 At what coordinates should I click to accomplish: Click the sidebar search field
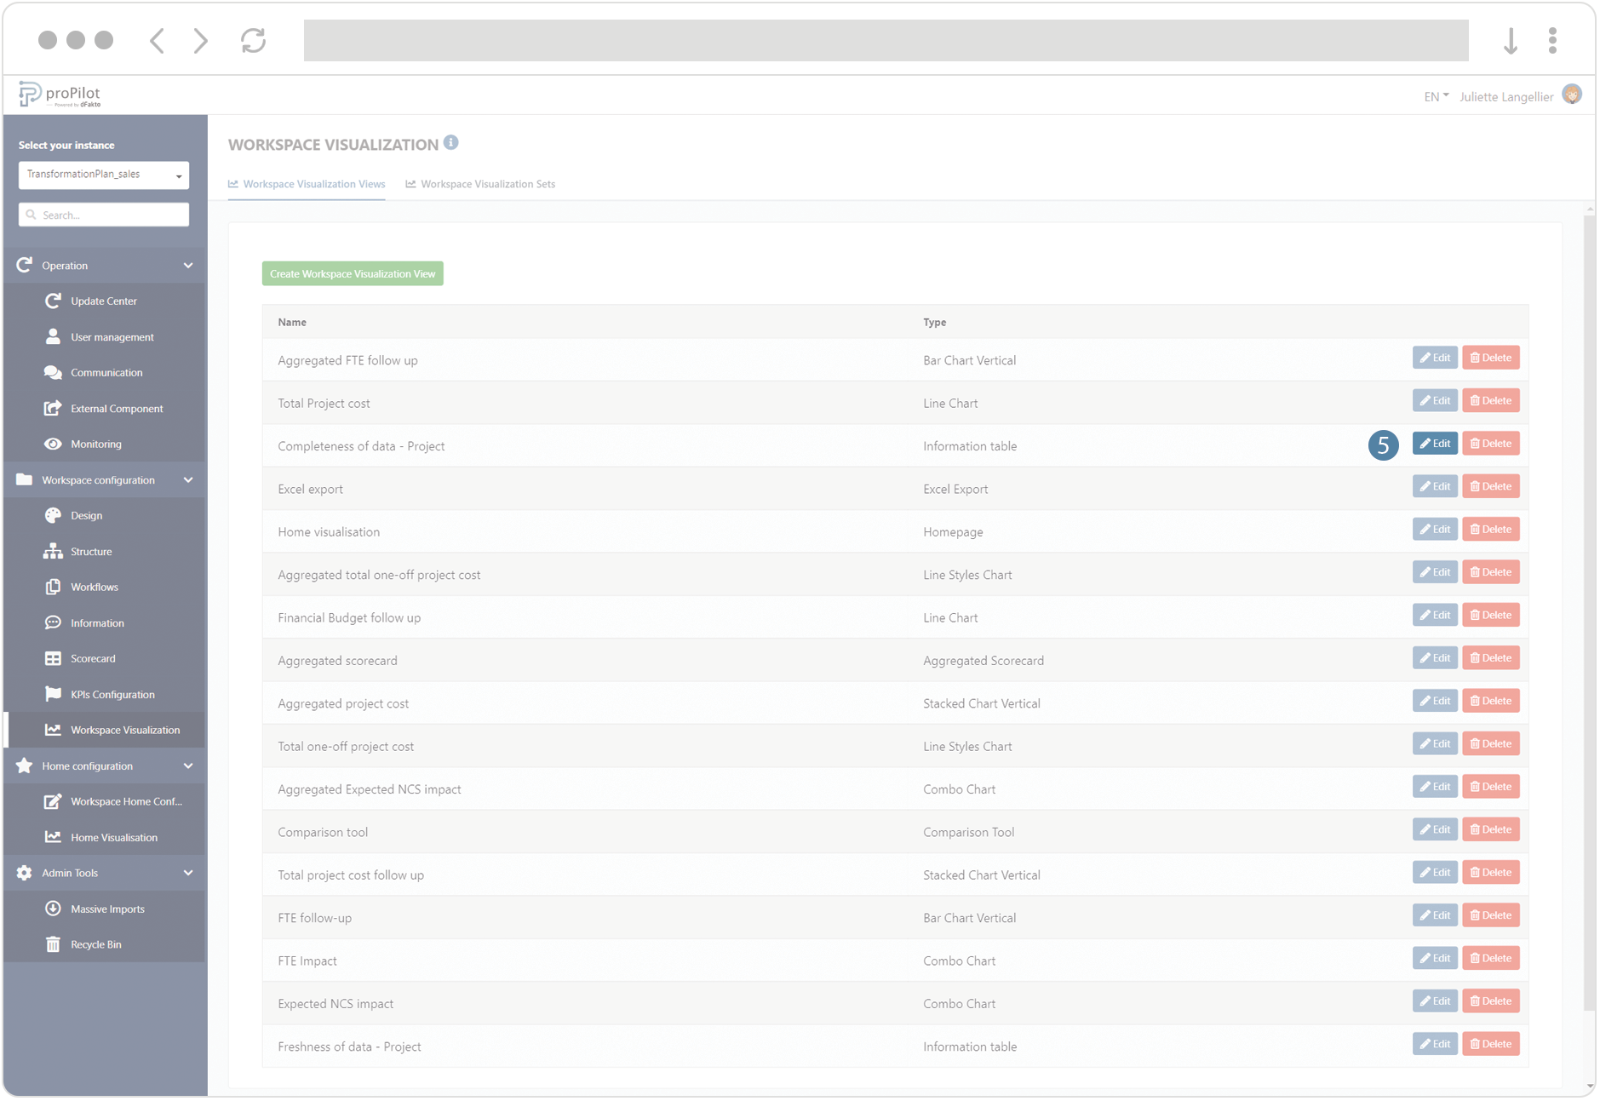[103, 214]
